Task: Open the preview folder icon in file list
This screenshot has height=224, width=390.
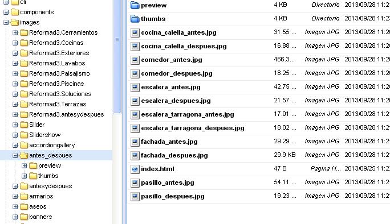Action: (x=135, y=5)
